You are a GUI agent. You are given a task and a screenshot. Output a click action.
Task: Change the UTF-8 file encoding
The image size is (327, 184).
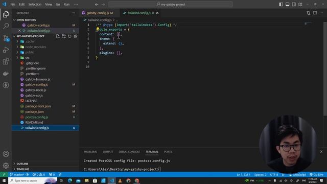pyautogui.click(x=274, y=175)
